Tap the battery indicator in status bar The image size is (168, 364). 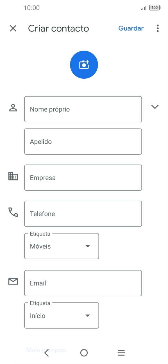point(155,8)
